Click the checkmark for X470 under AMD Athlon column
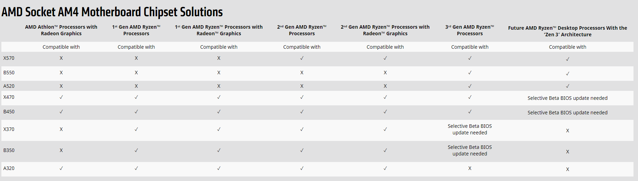Screen dimensions: 638x181 coord(61,97)
